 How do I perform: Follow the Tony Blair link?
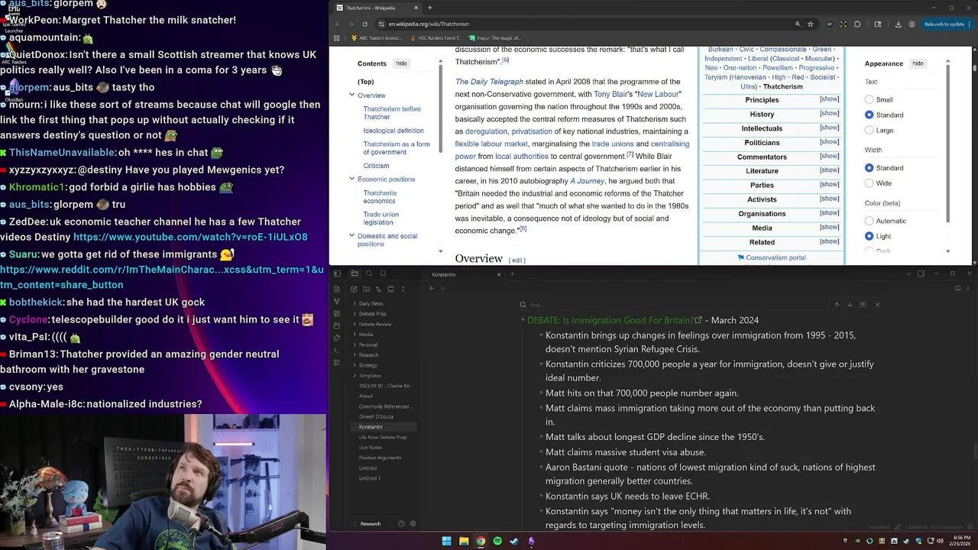[611, 94]
